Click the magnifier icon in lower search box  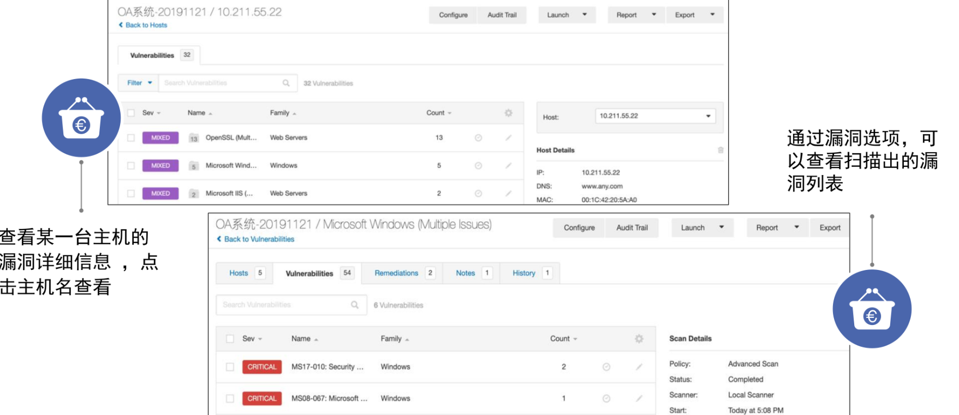coord(355,305)
